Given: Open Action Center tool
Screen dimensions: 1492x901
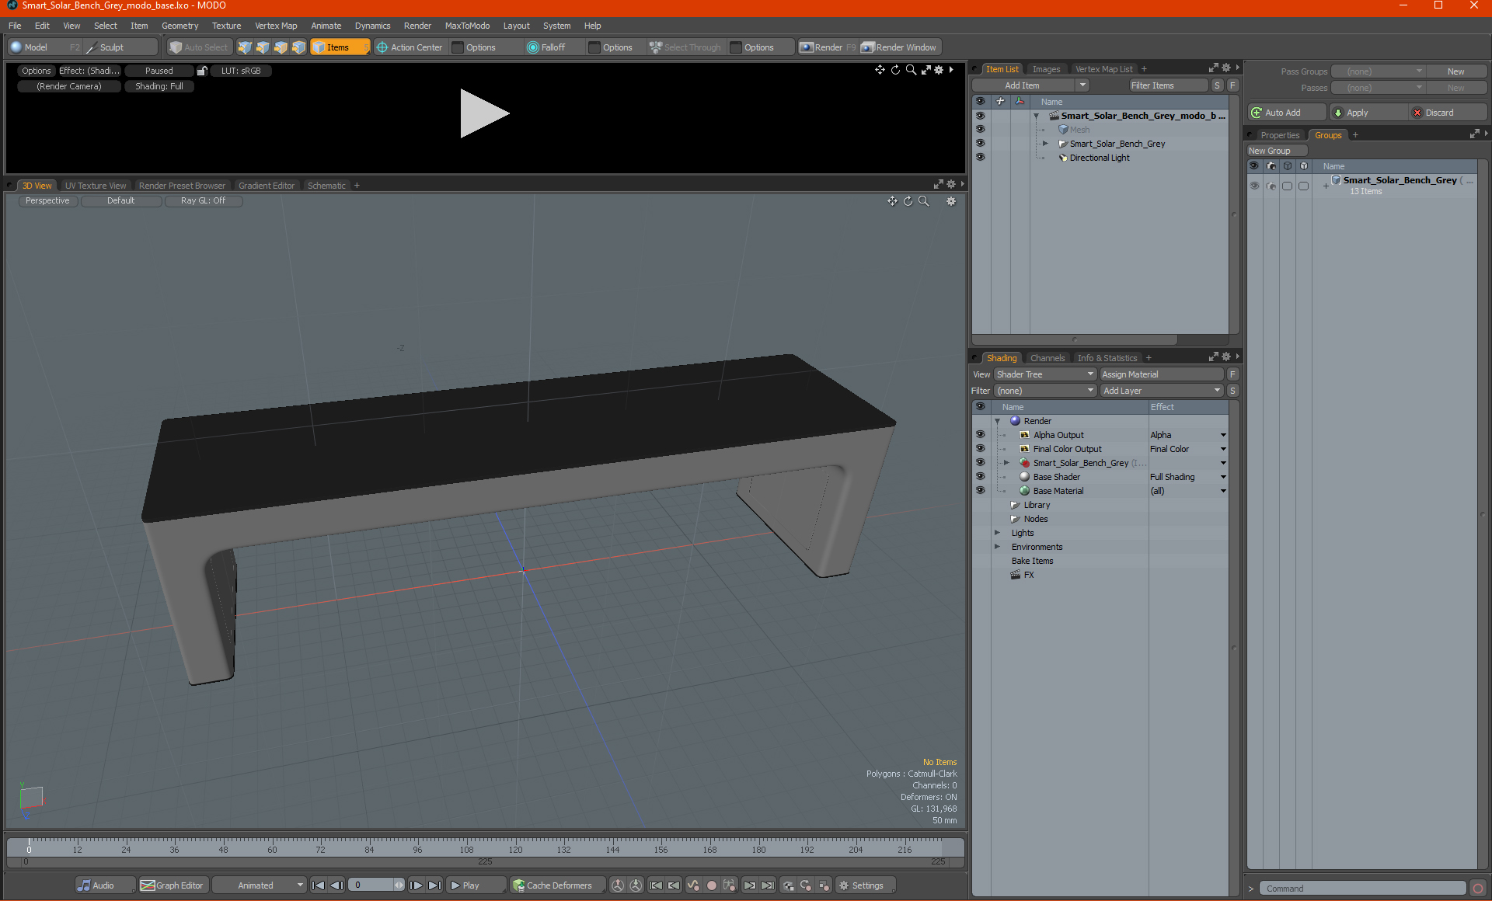Looking at the screenshot, I should [x=410, y=47].
